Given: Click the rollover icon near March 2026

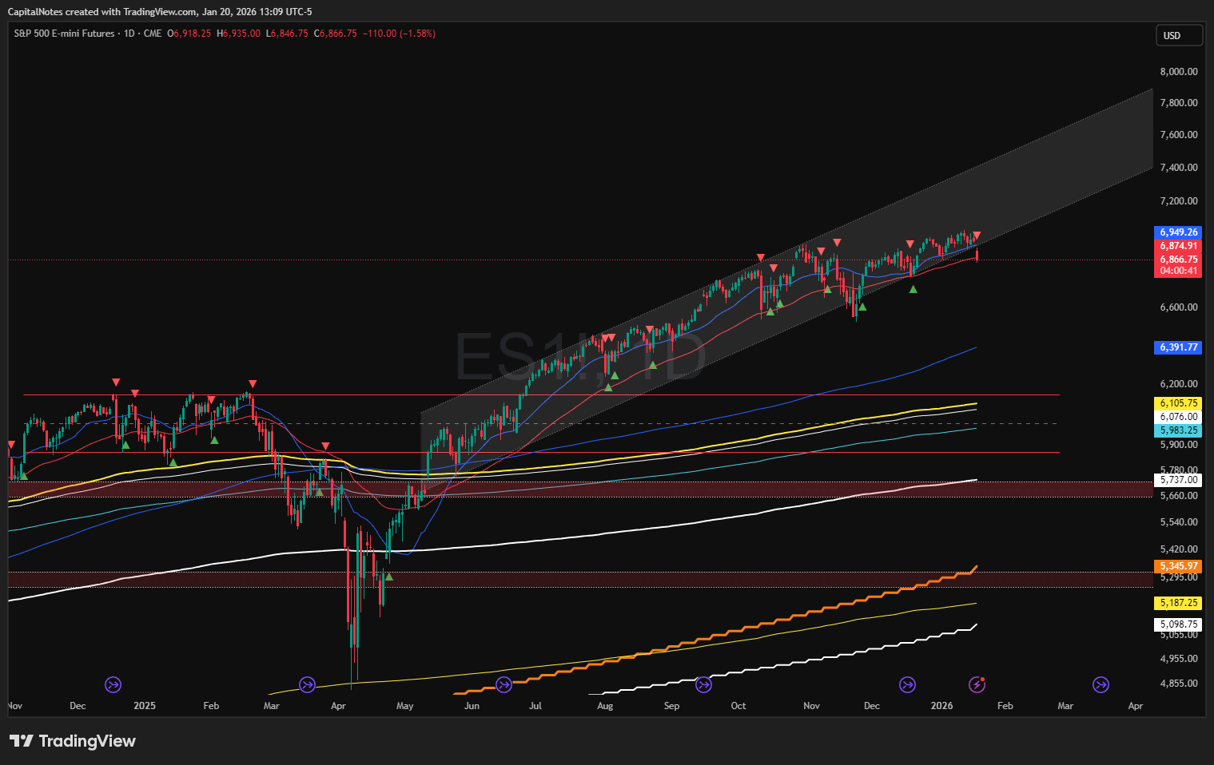Looking at the screenshot, I should (1102, 684).
